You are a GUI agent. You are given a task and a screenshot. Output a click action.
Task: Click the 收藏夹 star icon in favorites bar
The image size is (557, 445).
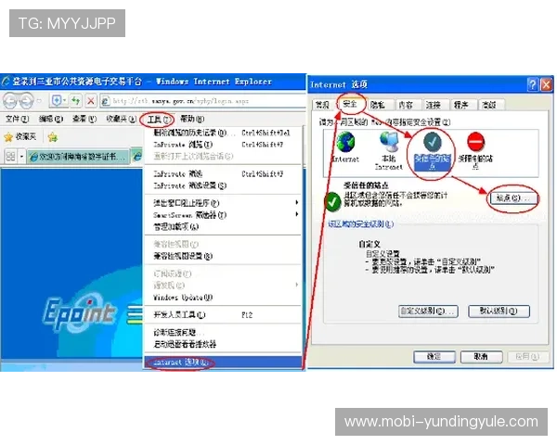coord(8,137)
